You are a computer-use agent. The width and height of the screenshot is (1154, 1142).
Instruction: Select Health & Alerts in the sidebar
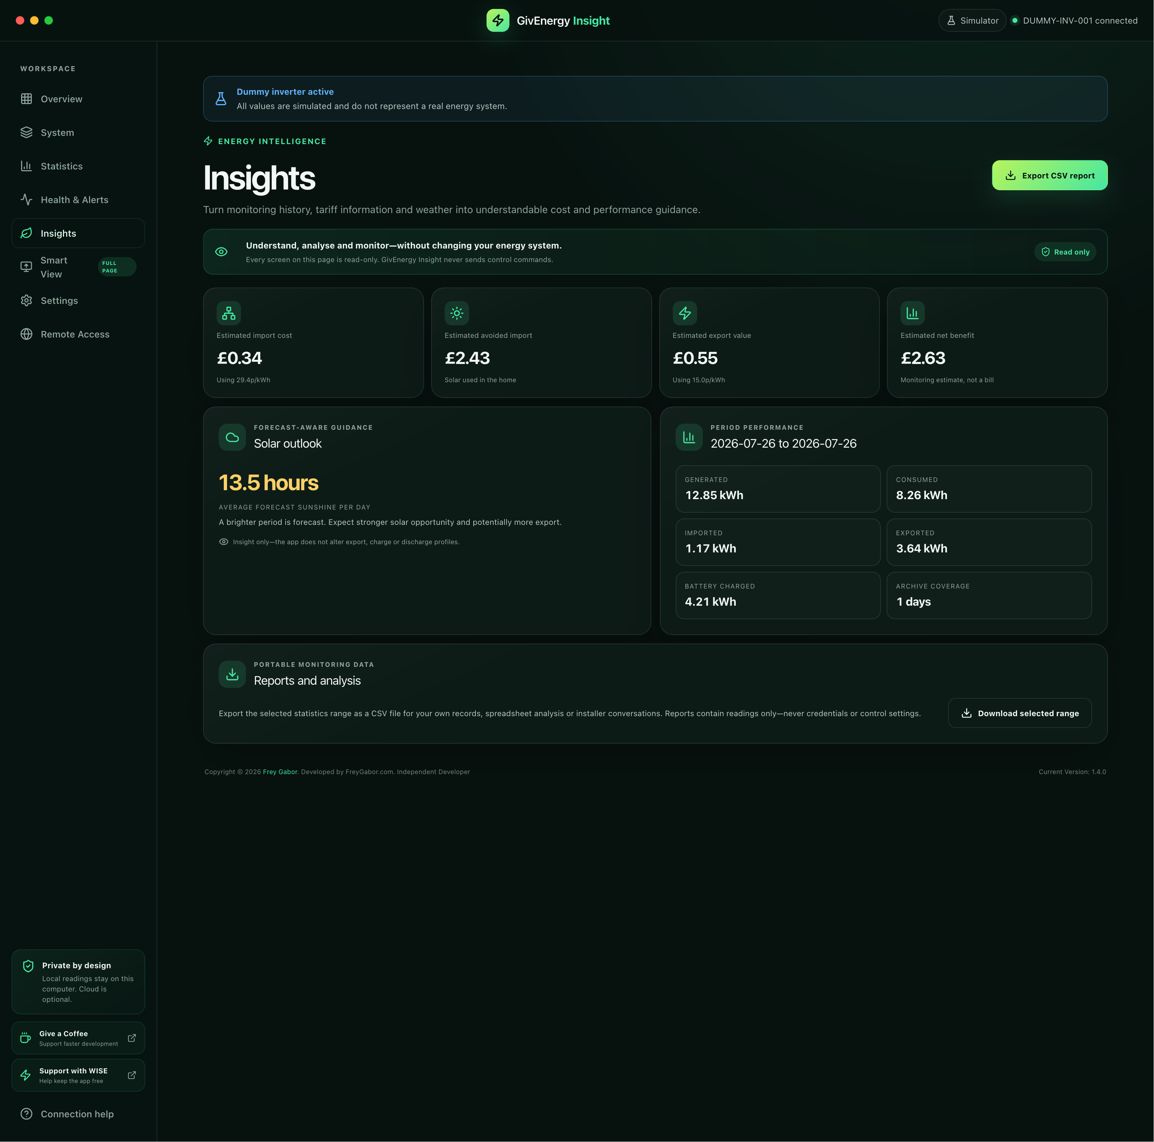tap(78, 200)
